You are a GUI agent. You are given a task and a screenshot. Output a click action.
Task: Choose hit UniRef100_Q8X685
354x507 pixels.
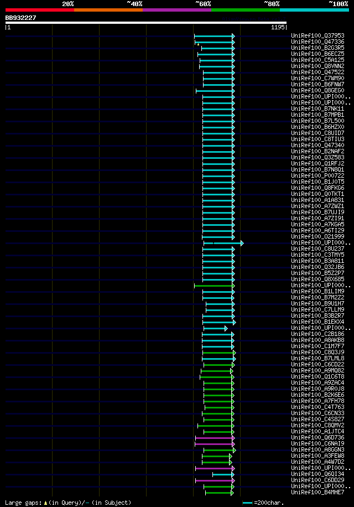pyautogui.click(x=317, y=280)
